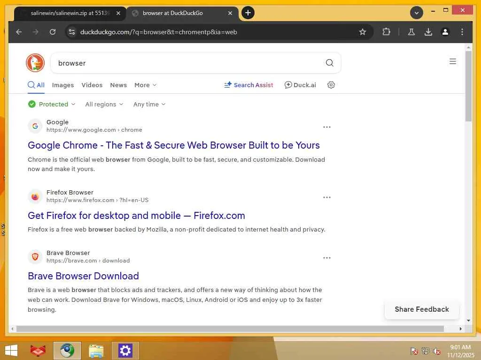Image resolution: width=481 pixels, height=360 pixels.
Task: Open the Windows Start button
Action: (11, 351)
